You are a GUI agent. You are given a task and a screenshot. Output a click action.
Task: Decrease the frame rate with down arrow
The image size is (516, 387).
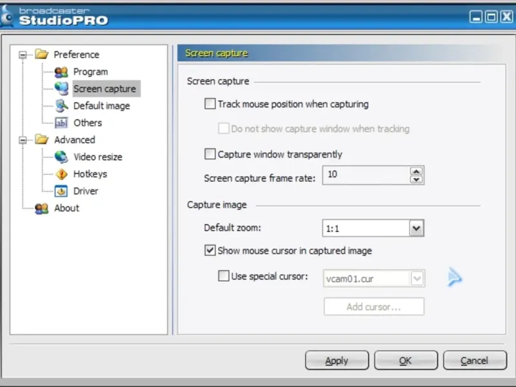tap(416, 179)
